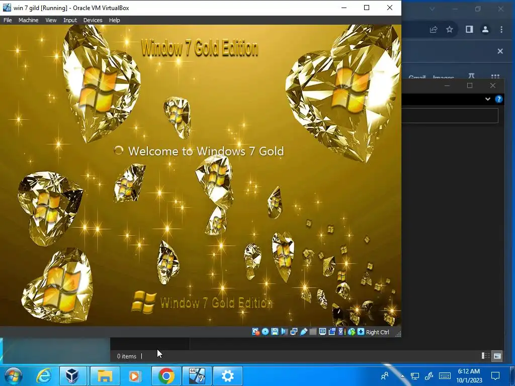Open the File menu in VirtualBox
This screenshot has width=515, height=386.
[x=8, y=20]
